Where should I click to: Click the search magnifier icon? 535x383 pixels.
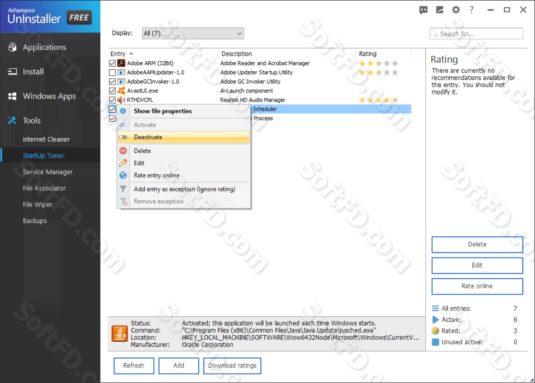click(434, 33)
